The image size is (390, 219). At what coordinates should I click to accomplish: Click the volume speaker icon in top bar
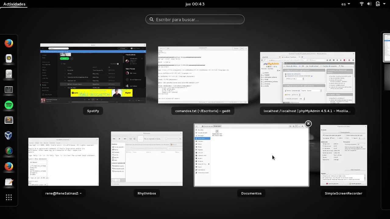pos(369,4)
